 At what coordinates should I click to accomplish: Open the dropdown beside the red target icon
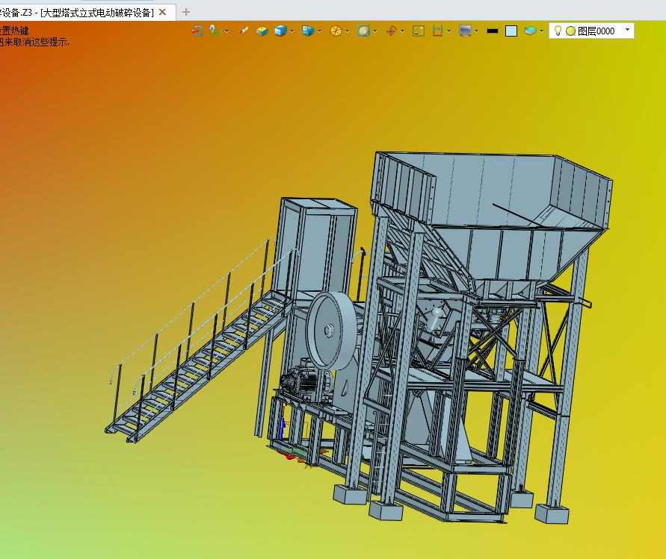(x=402, y=31)
